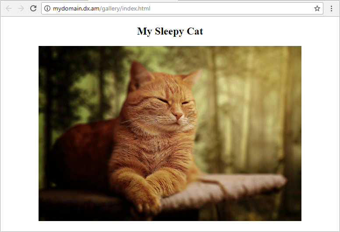Click the mydomain.dx.am domain text in URL
The width and height of the screenshot is (340, 232).
pos(76,8)
